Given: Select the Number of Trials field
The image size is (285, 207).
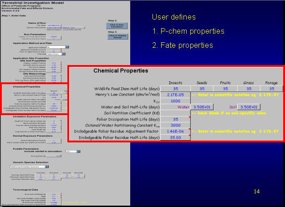Looking at the screenshot, I should point(54,37).
